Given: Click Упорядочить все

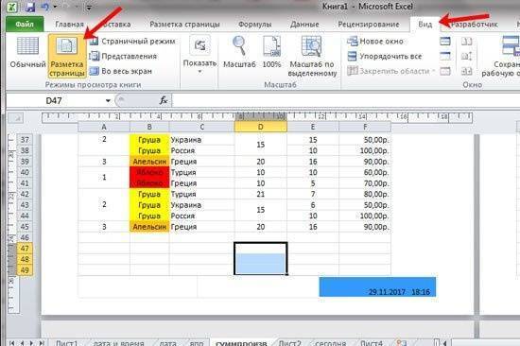Looking at the screenshot, I should (x=385, y=56).
